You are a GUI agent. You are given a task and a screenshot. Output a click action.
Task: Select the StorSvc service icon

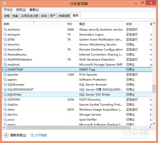click(5, 114)
